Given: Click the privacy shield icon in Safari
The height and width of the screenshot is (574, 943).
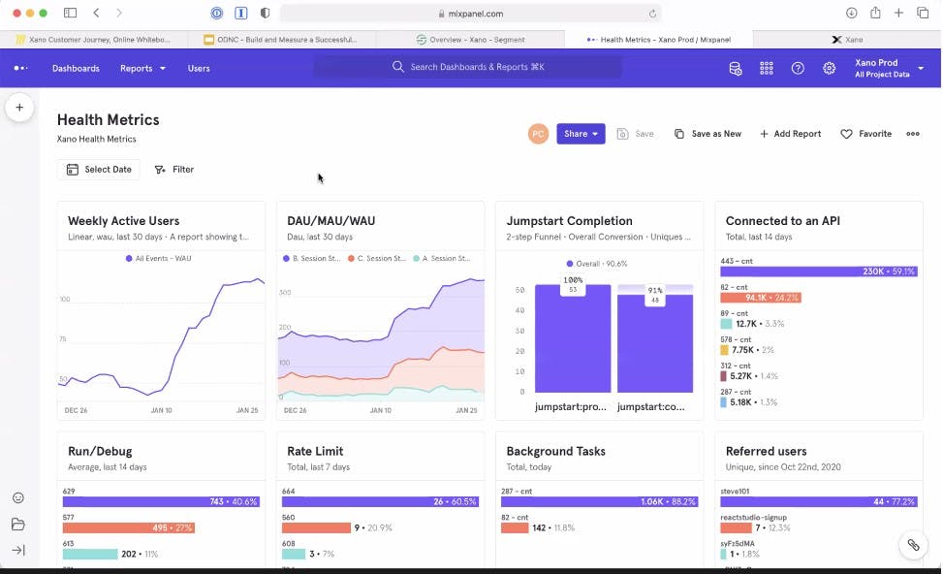Looking at the screenshot, I should [x=265, y=13].
